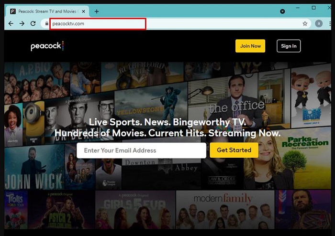The width and height of the screenshot is (335, 236).
Task: Close the Peacock browser tab
Action: (84, 11)
